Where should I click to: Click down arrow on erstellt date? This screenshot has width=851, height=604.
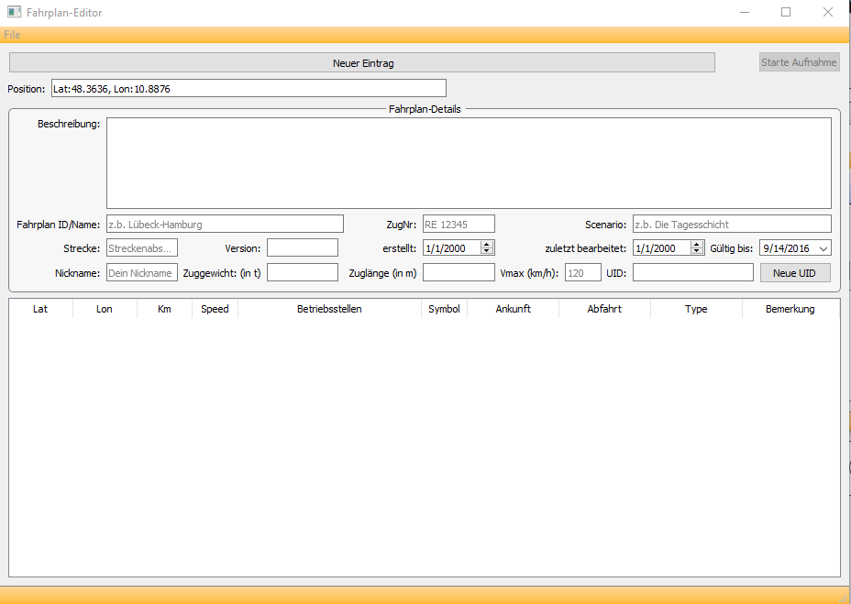pyautogui.click(x=487, y=252)
